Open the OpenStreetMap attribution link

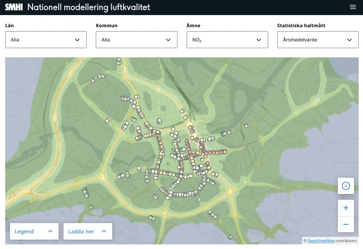tap(321, 241)
